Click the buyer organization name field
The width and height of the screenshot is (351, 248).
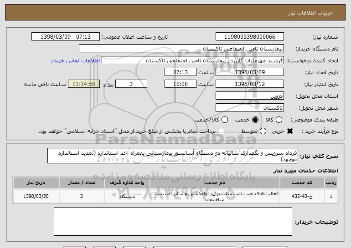(181, 49)
